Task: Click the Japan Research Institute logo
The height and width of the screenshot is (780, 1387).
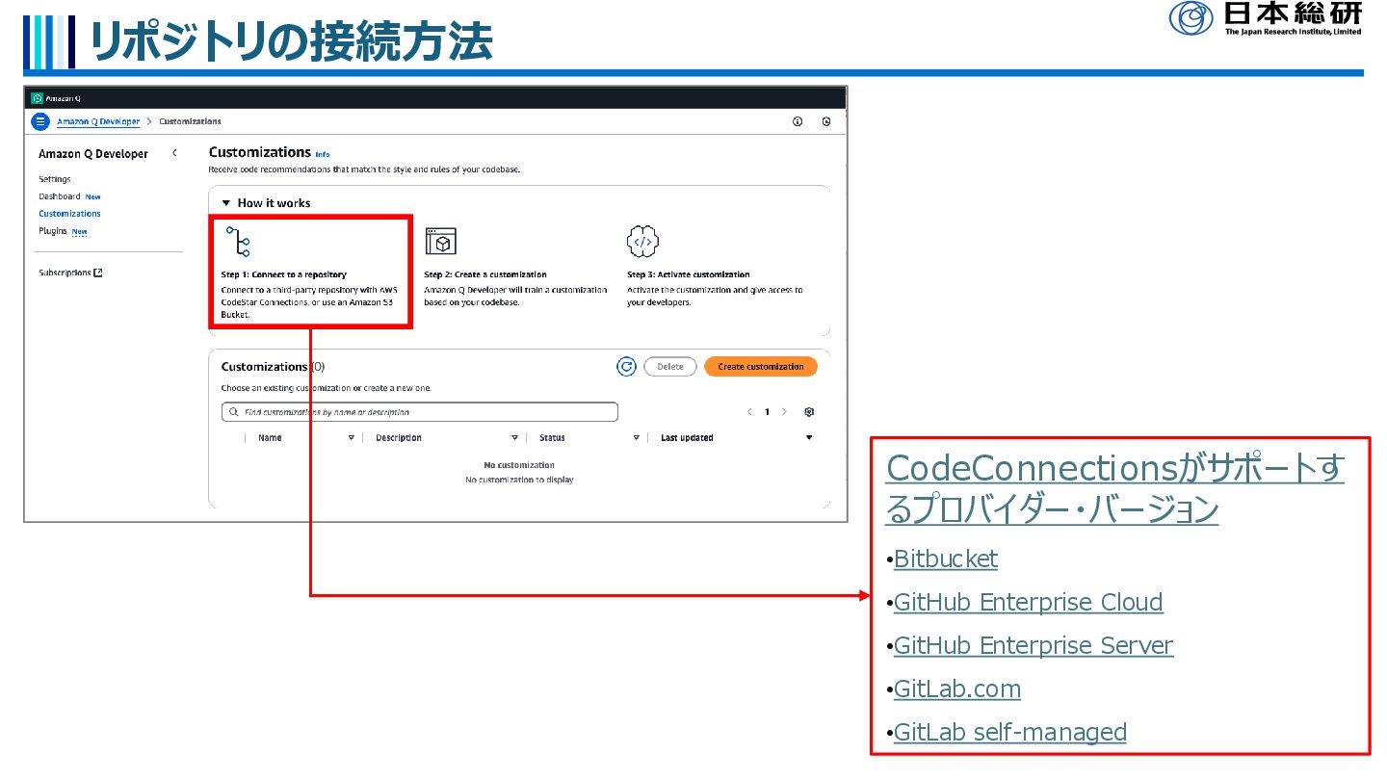Action: coord(1266,18)
